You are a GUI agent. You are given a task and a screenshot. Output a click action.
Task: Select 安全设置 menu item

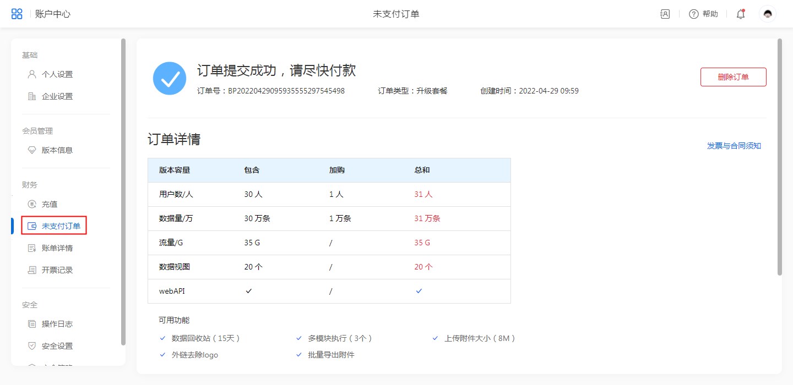coord(57,346)
